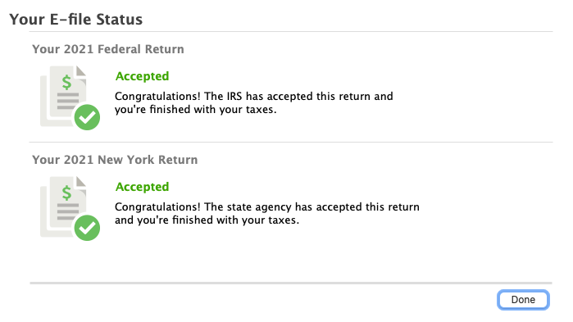
Task: Click the IRS has accepted congratulations message
Action: [254, 103]
